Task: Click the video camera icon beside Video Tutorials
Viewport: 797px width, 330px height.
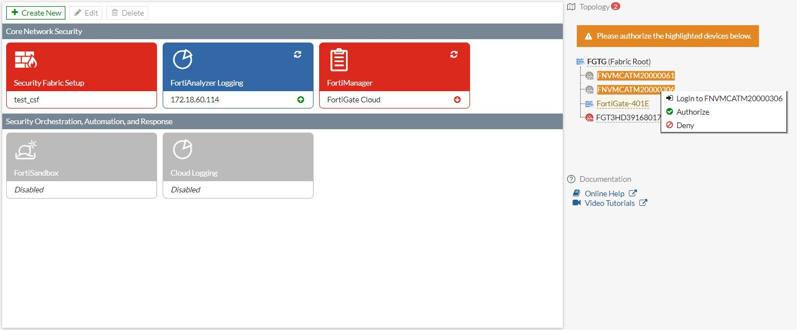Action: pyautogui.click(x=577, y=203)
